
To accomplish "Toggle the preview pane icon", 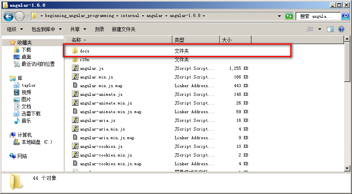I will click(x=330, y=29).
